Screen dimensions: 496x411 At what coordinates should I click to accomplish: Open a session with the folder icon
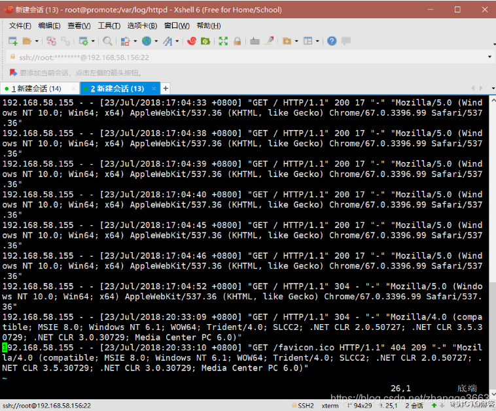(x=27, y=41)
